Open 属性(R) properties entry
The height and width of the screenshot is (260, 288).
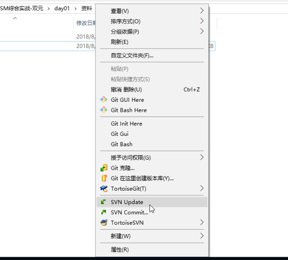(152, 250)
